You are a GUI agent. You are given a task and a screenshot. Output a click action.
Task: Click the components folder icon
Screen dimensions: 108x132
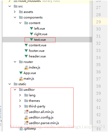coord(21,17)
